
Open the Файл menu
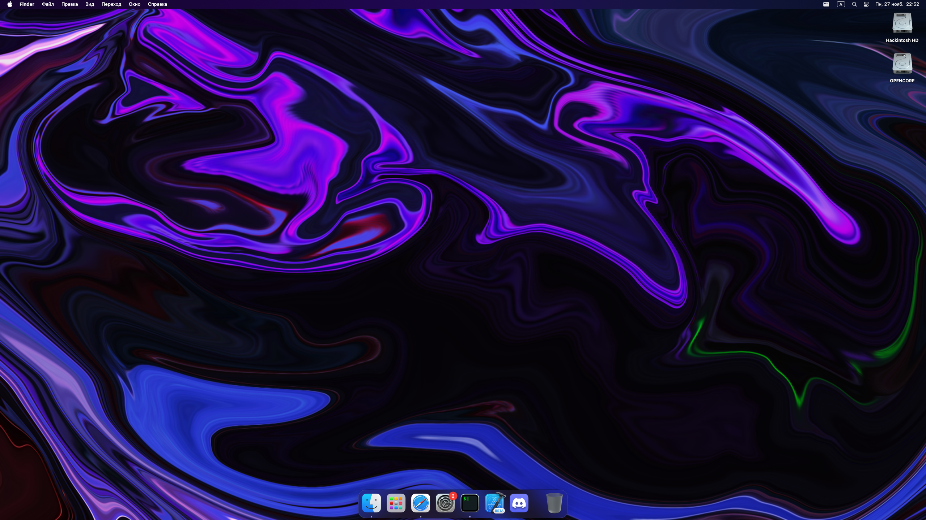coord(48,4)
